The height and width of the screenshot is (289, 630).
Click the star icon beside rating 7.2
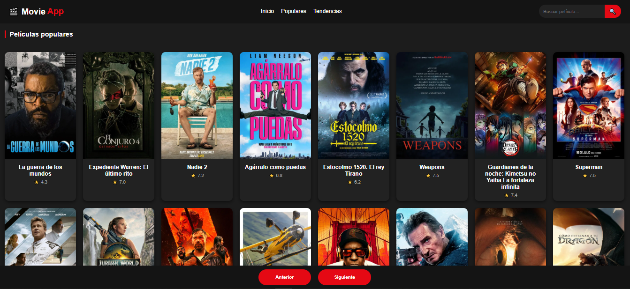click(193, 176)
